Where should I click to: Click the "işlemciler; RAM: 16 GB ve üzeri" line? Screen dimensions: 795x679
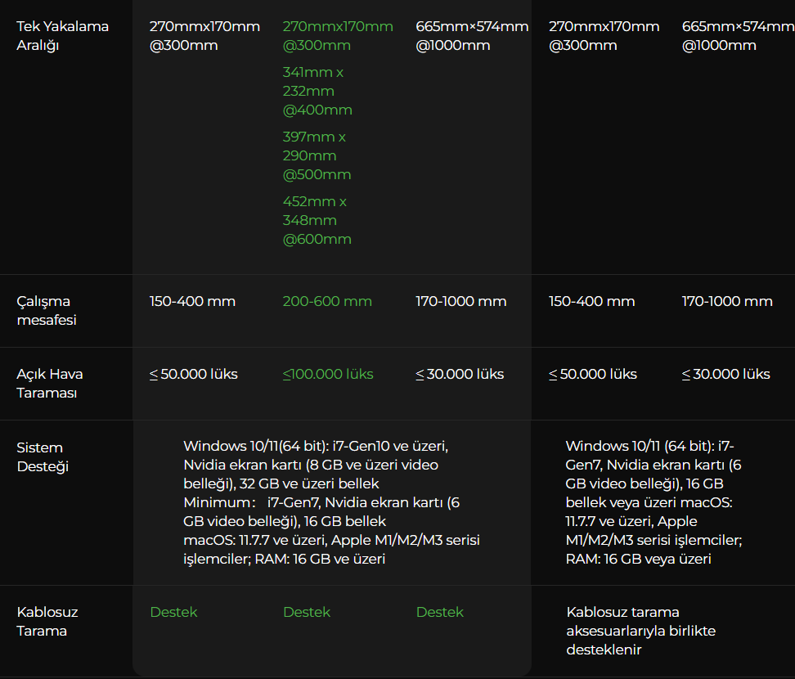[x=284, y=559]
